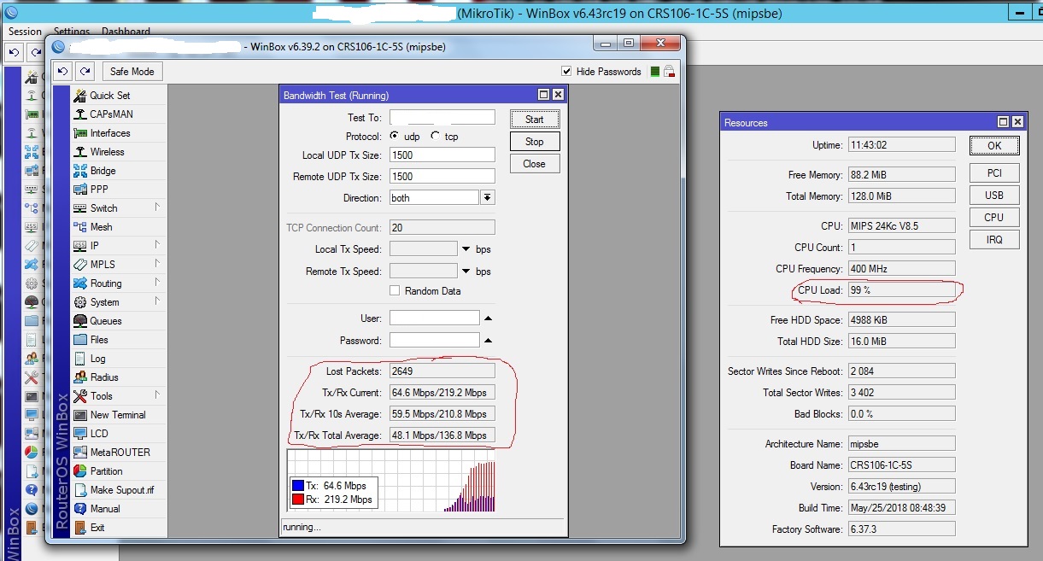
Task: Expand the Tools submenu
Action: (x=157, y=395)
